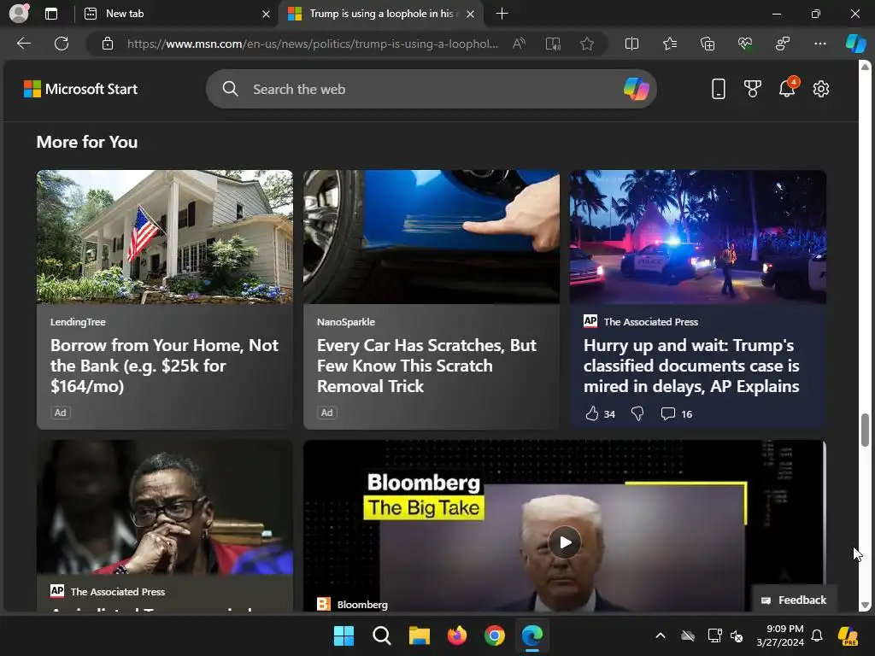Open Copilot from the search box

coord(636,89)
